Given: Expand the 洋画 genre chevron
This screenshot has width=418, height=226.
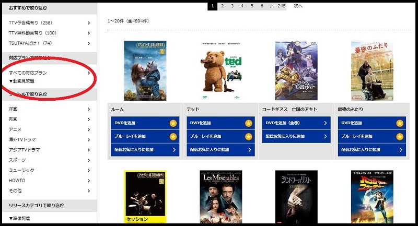Looking at the screenshot, I should [x=89, y=109].
